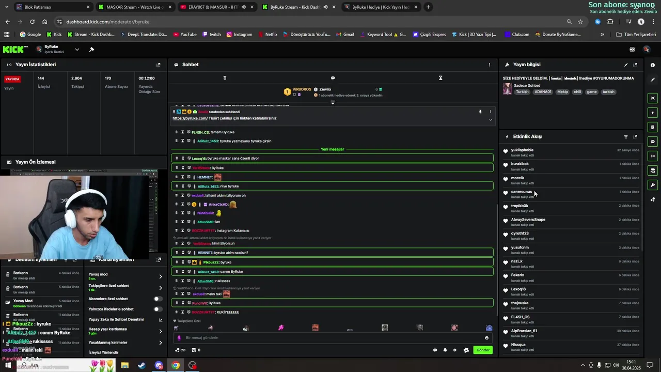Show more bookmarks with double chevron
Viewport: 661px width, 372px height.
coord(602,35)
